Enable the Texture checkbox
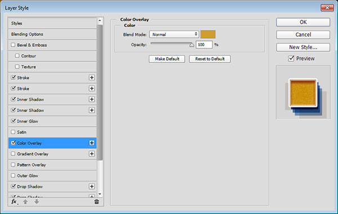This screenshot has height=214, width=338. click(x=17, y=66)
